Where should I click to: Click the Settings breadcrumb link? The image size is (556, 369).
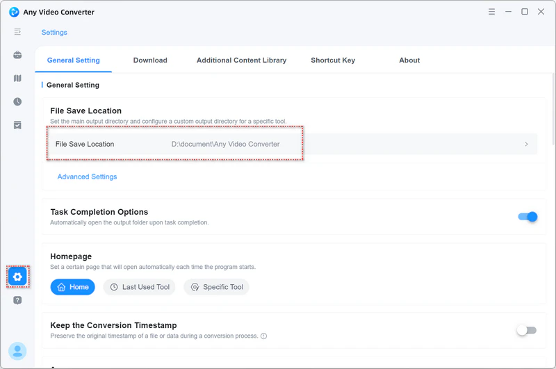pyautogui.click(x=54, y=32)
